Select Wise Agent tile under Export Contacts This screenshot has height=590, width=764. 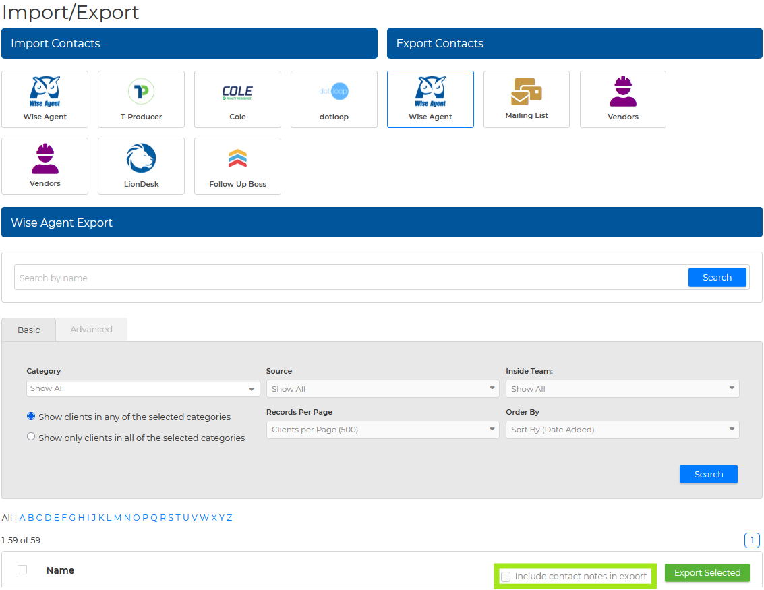pos(430,99)
